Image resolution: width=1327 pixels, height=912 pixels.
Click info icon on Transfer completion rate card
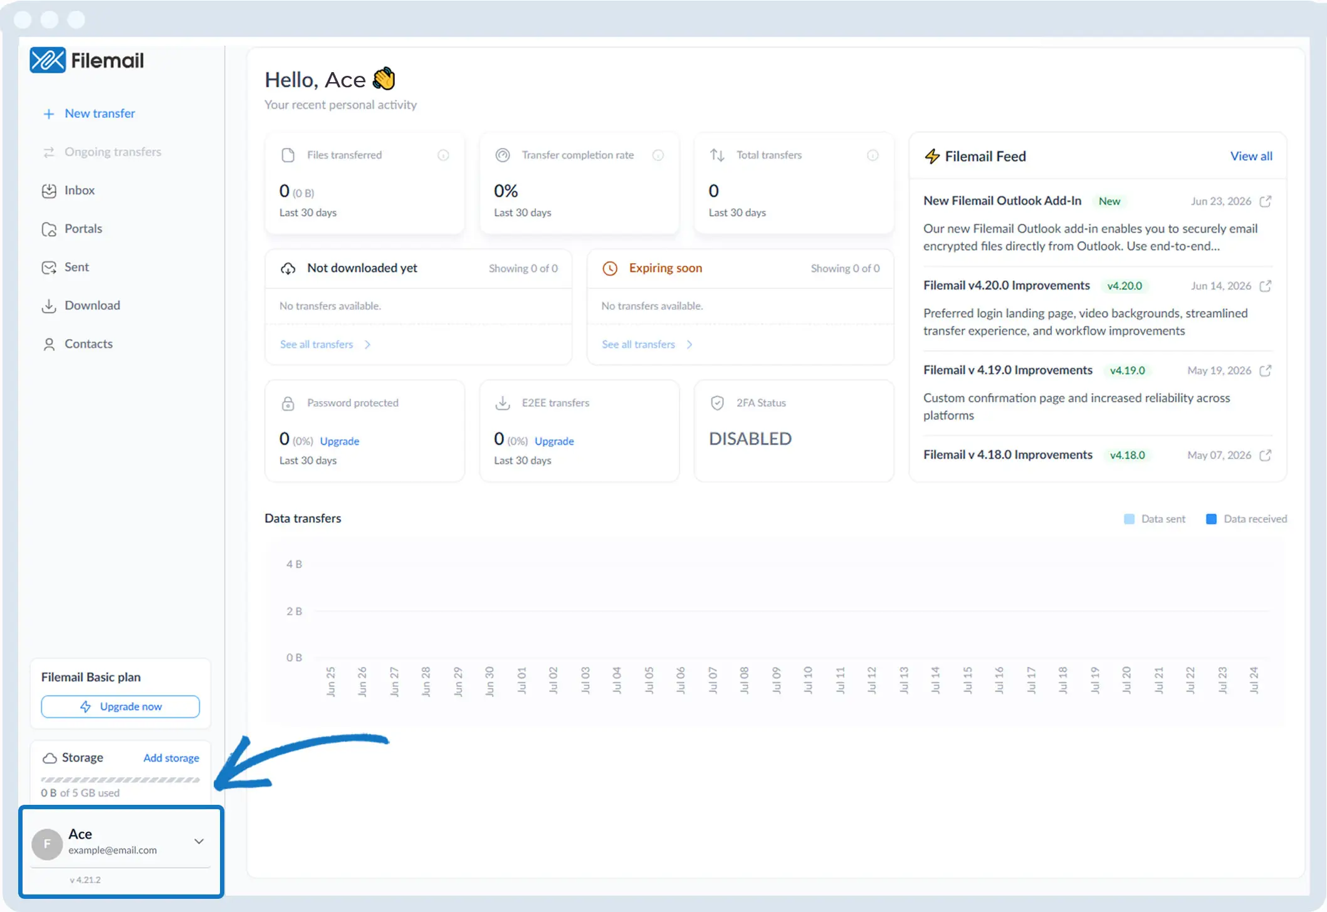(x=658, y=155)
